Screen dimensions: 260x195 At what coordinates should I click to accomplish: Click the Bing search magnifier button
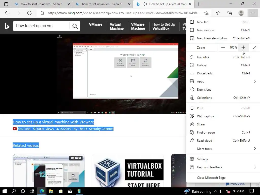pos(75,26)
